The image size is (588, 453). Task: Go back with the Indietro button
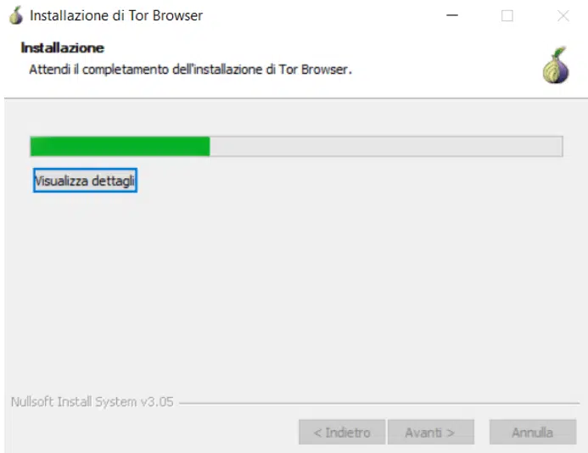[342, 433]
